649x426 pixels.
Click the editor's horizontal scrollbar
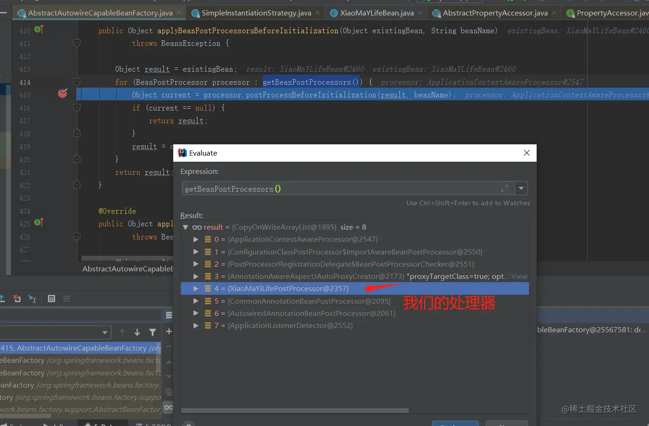click(x=127, y=258)
